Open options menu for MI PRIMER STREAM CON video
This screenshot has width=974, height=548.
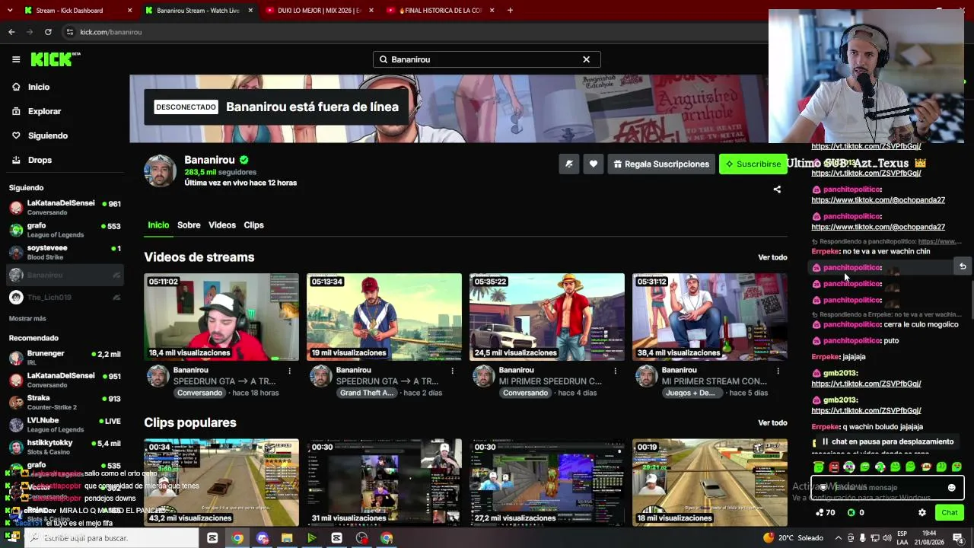[x=778, y=371]
